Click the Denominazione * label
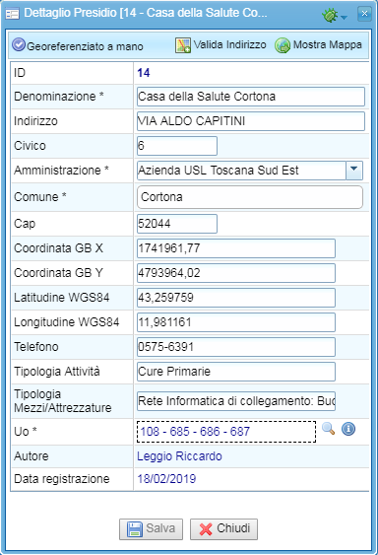The image size is (378, 555). [x=59, y=97]
